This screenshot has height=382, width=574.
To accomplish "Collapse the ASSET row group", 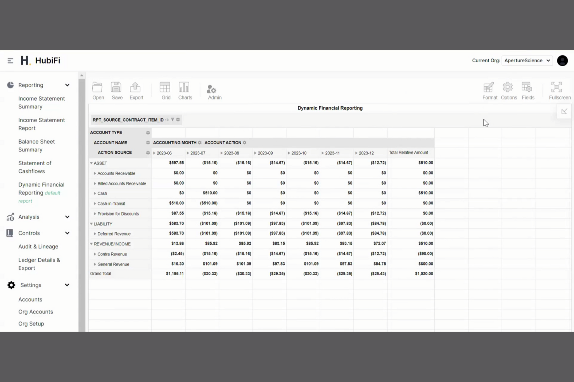I will [92, 163].
